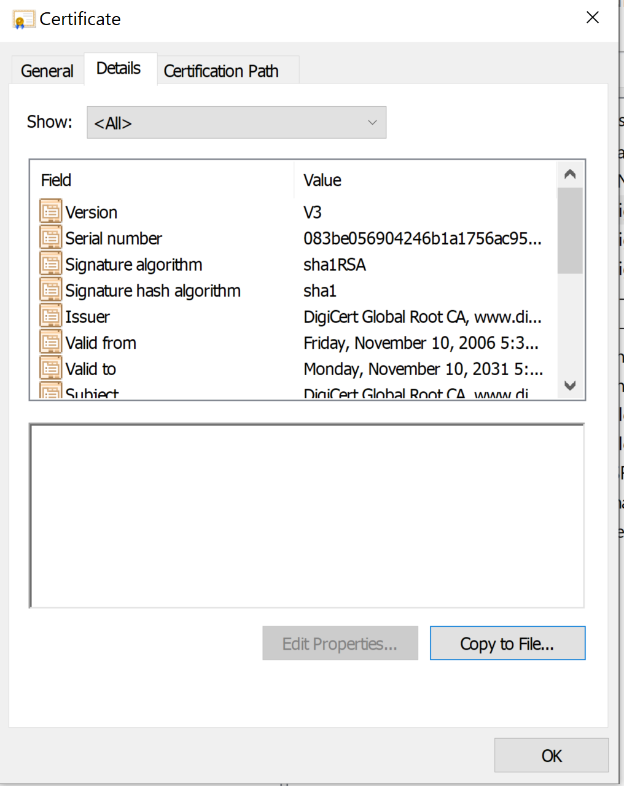This screenshot has height=786, width=624.
Task: Click the disabled Edit Properties button
Action: (x=340, y=643)
